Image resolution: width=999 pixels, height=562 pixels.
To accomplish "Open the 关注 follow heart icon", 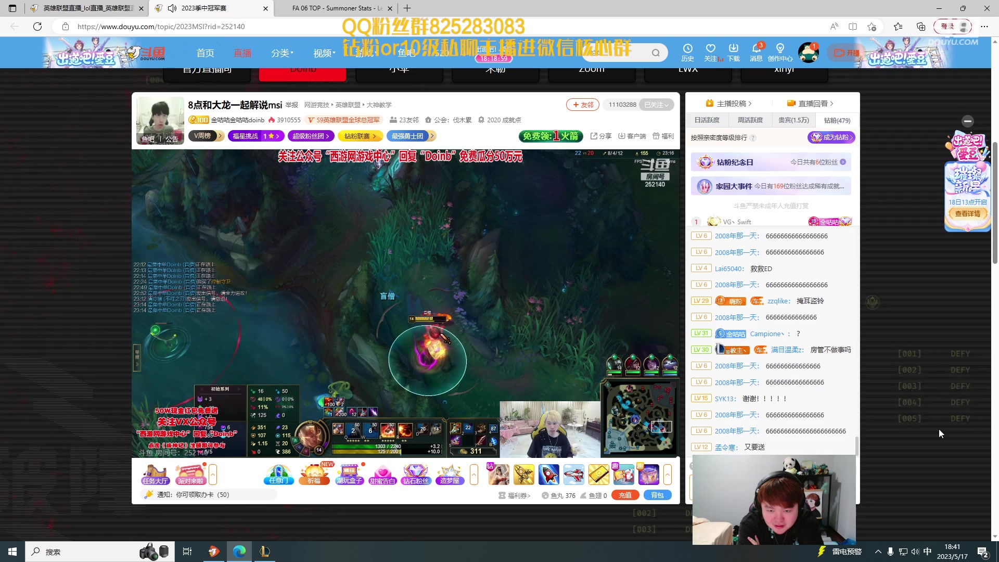I will pyautogui.click(x=711, y=52).
